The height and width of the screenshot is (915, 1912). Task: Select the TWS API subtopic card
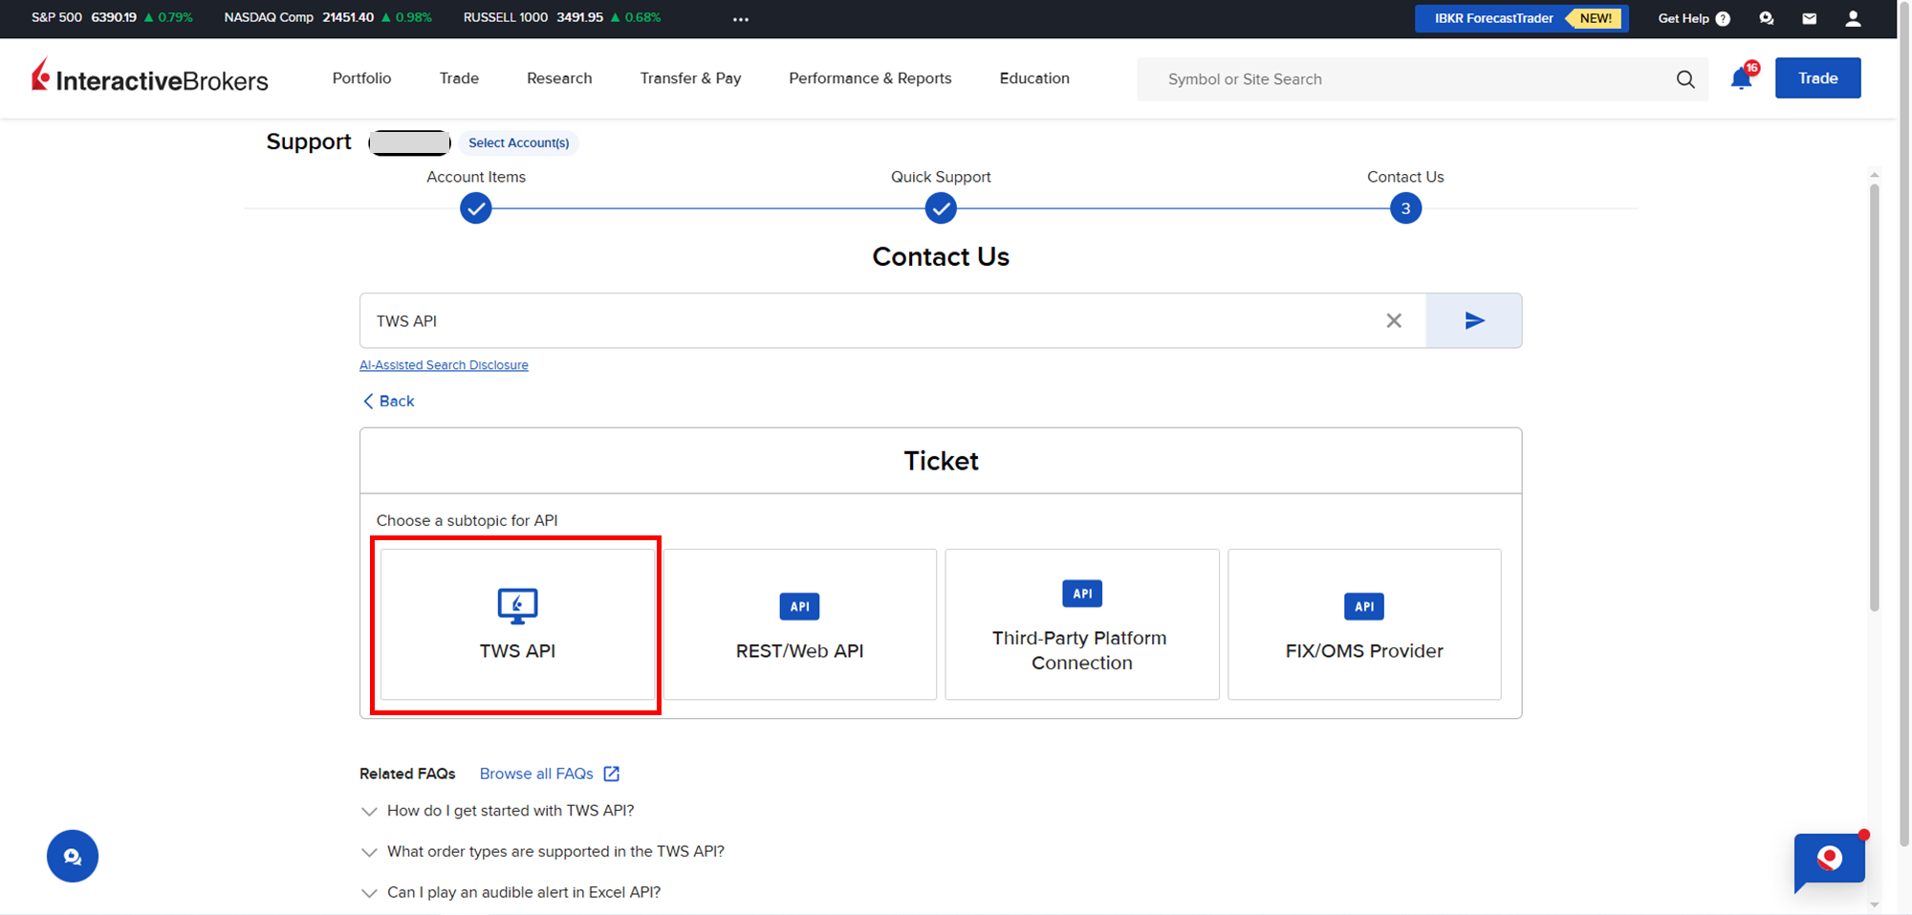(517, 624)
